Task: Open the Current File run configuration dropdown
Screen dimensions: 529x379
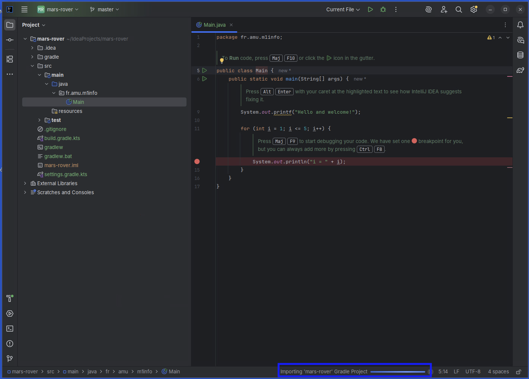Action: [x=343, y=9]
